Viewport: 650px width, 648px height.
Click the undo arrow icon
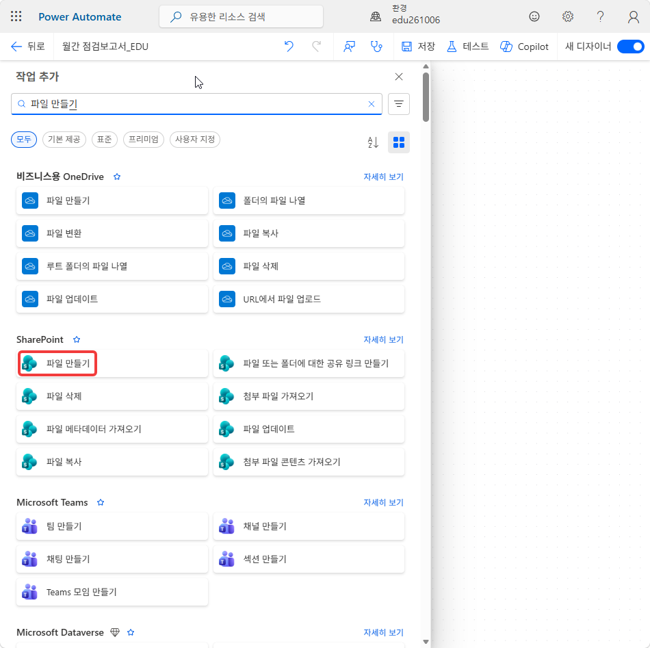tap(289, 47)
